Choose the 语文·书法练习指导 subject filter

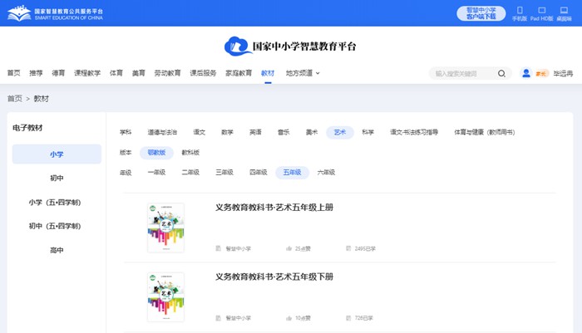[414, 132]
